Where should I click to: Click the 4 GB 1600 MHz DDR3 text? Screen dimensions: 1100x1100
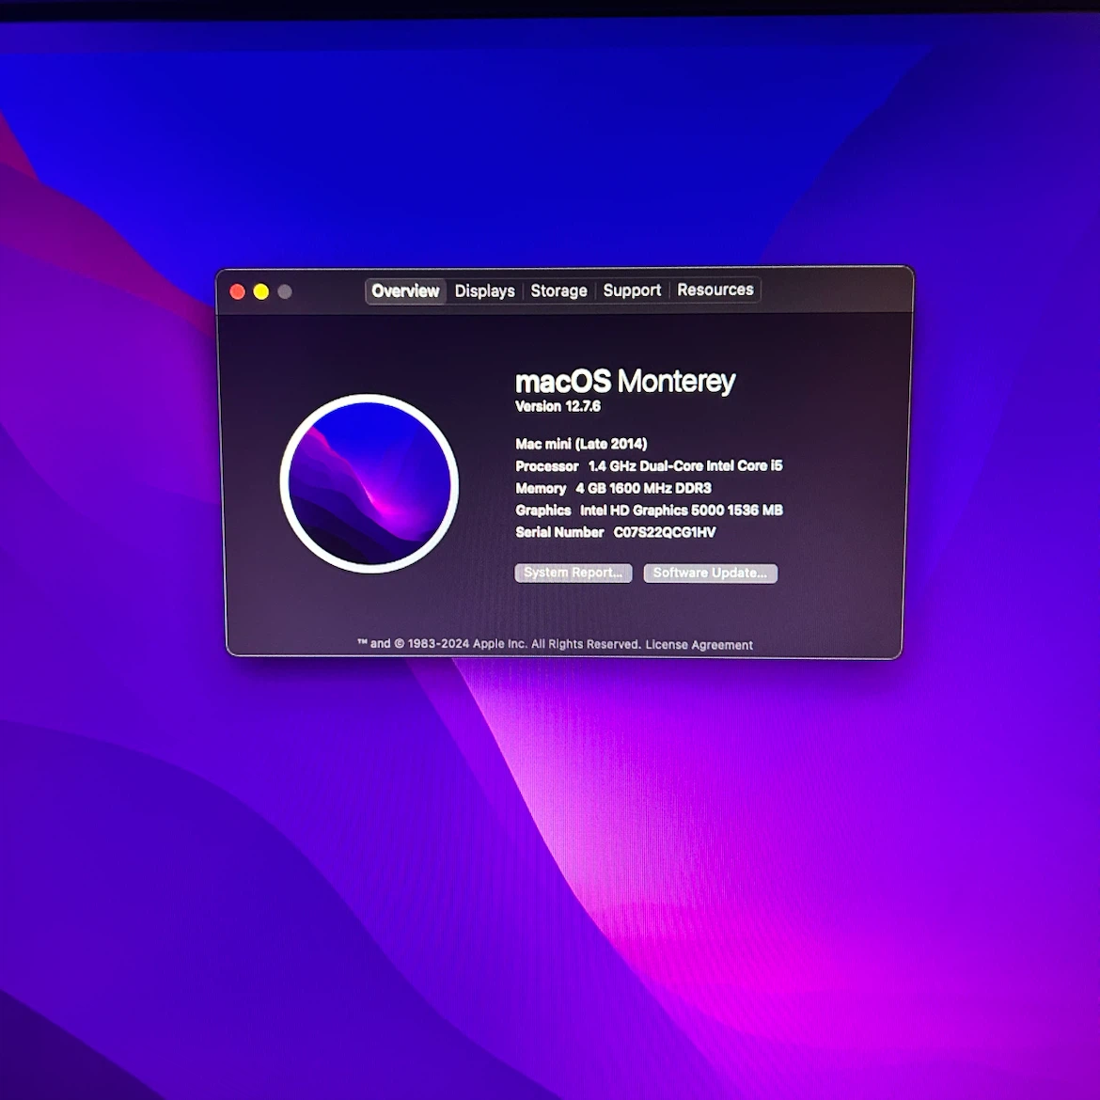point(643,488)
